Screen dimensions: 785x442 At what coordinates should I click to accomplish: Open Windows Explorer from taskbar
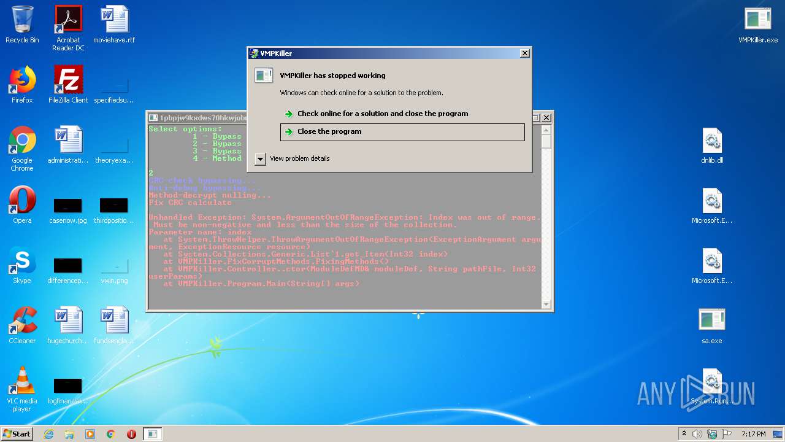click(x=69, y=434)
